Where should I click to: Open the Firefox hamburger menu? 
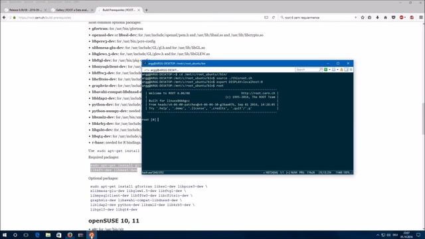(x=420, y=17)
